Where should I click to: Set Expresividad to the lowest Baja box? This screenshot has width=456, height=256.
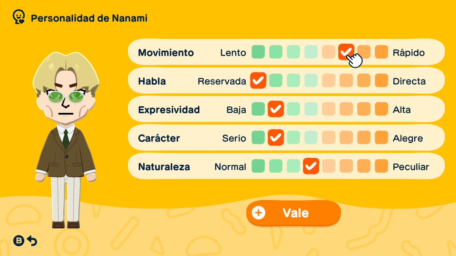pos(258,109)
